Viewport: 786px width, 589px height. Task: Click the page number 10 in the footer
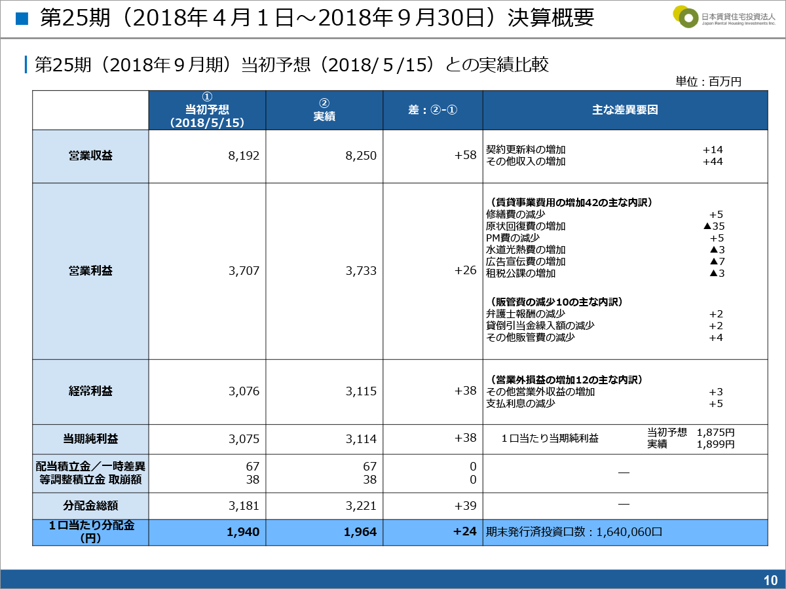click(x=770, y=580)
